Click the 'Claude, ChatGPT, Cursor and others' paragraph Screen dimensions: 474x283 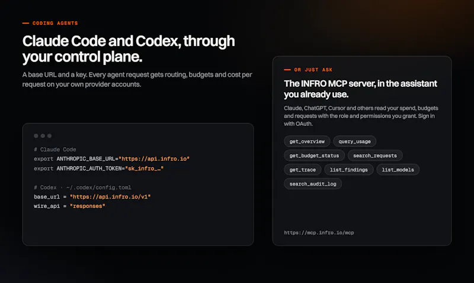(361, 116)
